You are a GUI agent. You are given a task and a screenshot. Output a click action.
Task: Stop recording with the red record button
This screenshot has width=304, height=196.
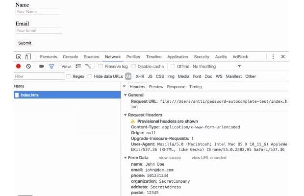[x=19, y=67]
